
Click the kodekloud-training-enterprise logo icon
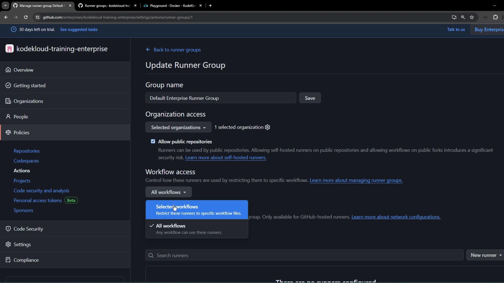[9, 49]
